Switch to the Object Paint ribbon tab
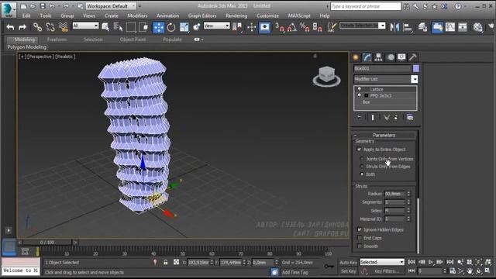The width and height of the screenshot is (496, 279). [x=133, y=40]
